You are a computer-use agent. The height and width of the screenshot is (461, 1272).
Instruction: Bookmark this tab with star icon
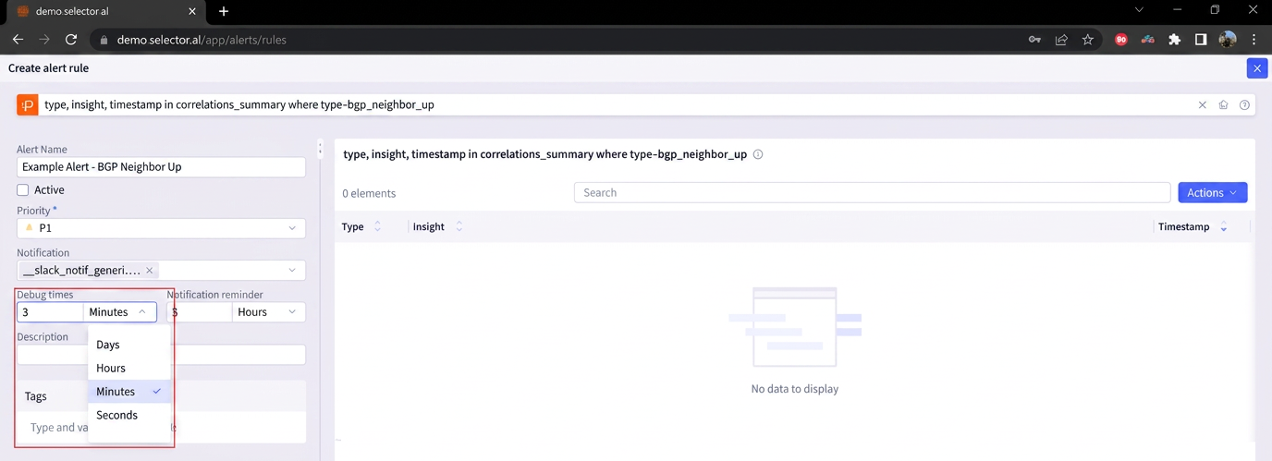pos(1088,40)
